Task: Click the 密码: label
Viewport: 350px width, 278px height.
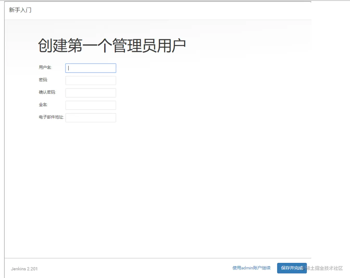Action: 43,80
